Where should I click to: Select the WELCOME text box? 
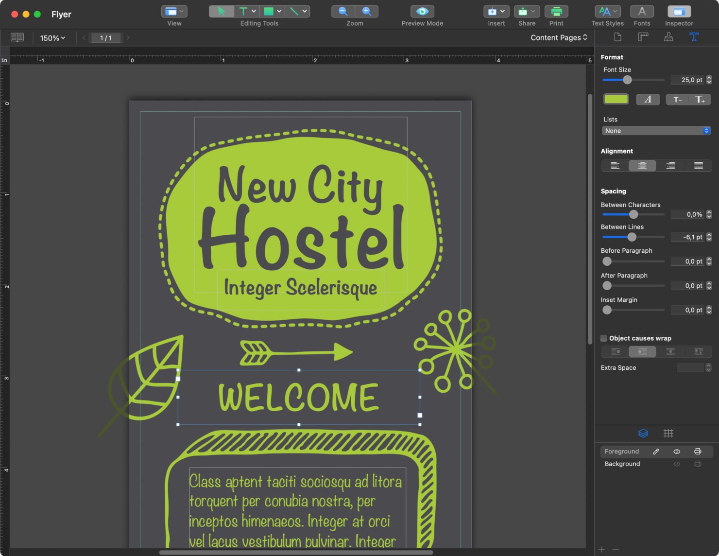[x=299, y=397]
